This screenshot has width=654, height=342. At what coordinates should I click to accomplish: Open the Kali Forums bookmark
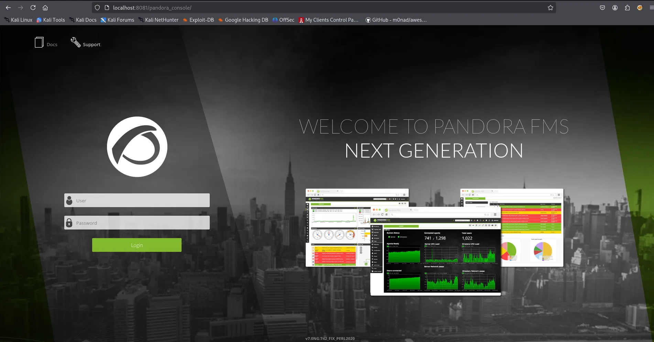[x=118, y=20]
